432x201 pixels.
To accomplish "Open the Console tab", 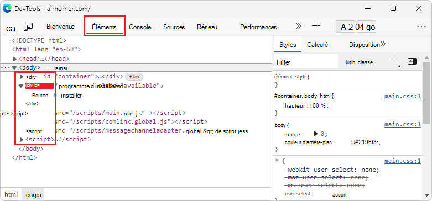I will click(x=140, y=27).
